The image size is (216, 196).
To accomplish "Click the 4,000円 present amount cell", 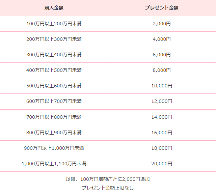I will click(162, 39).
